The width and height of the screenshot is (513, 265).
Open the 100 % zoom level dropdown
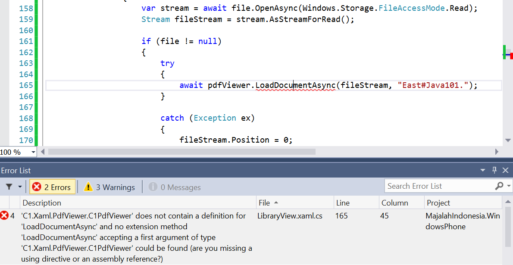click(33, 152)
